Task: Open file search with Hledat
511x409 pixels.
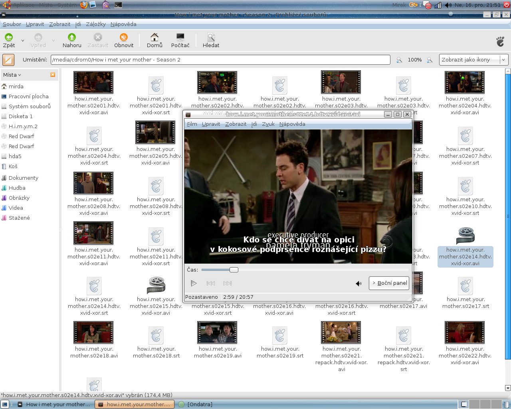Action: 211,41
